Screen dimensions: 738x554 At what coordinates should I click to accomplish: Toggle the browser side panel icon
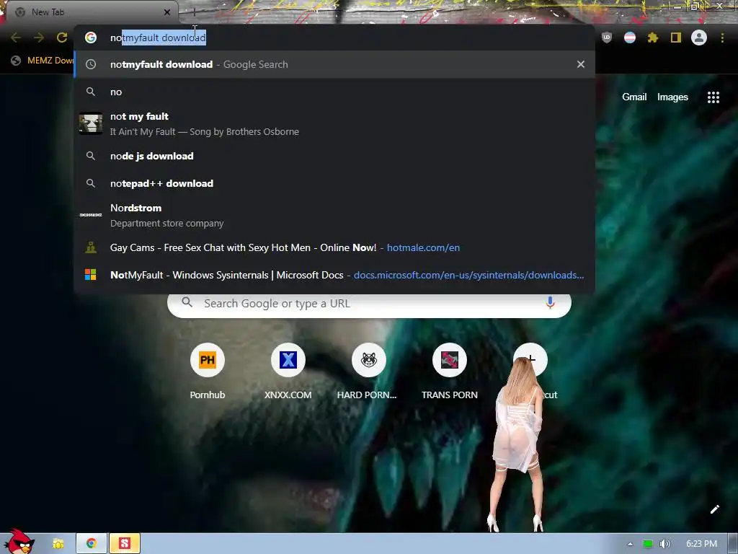click(x=676, y=38)
